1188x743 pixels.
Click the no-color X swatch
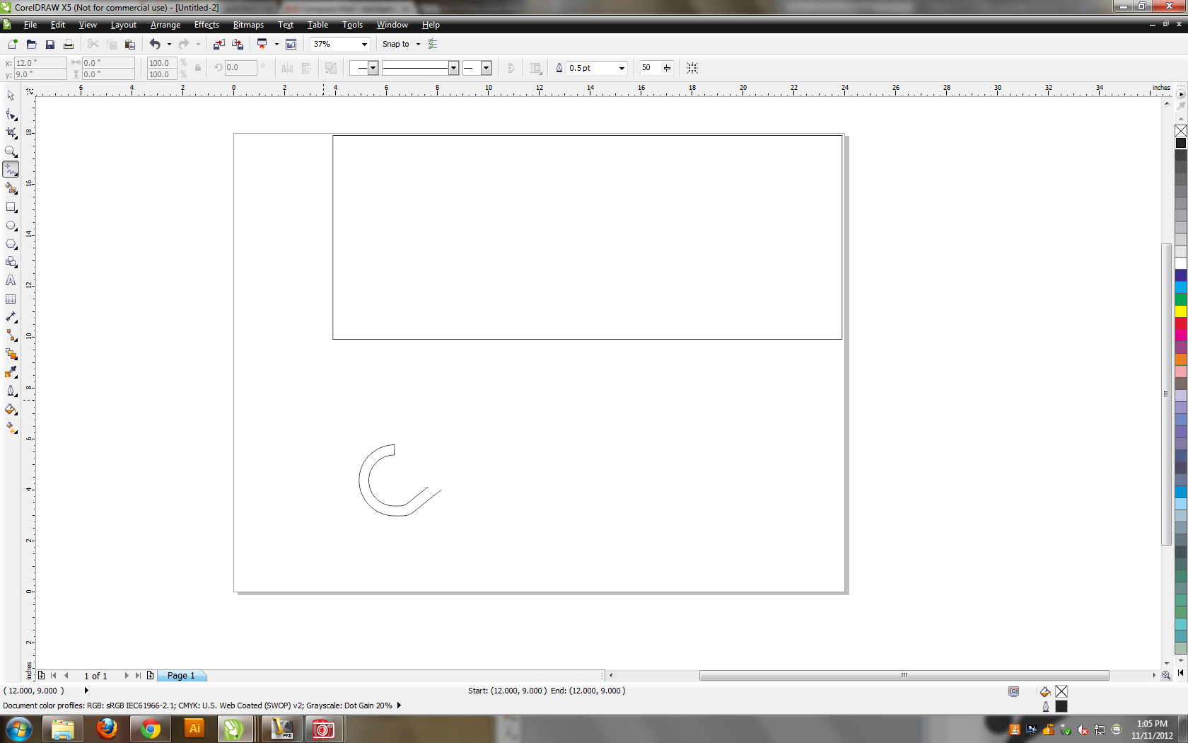click(x=1180, y=131)
